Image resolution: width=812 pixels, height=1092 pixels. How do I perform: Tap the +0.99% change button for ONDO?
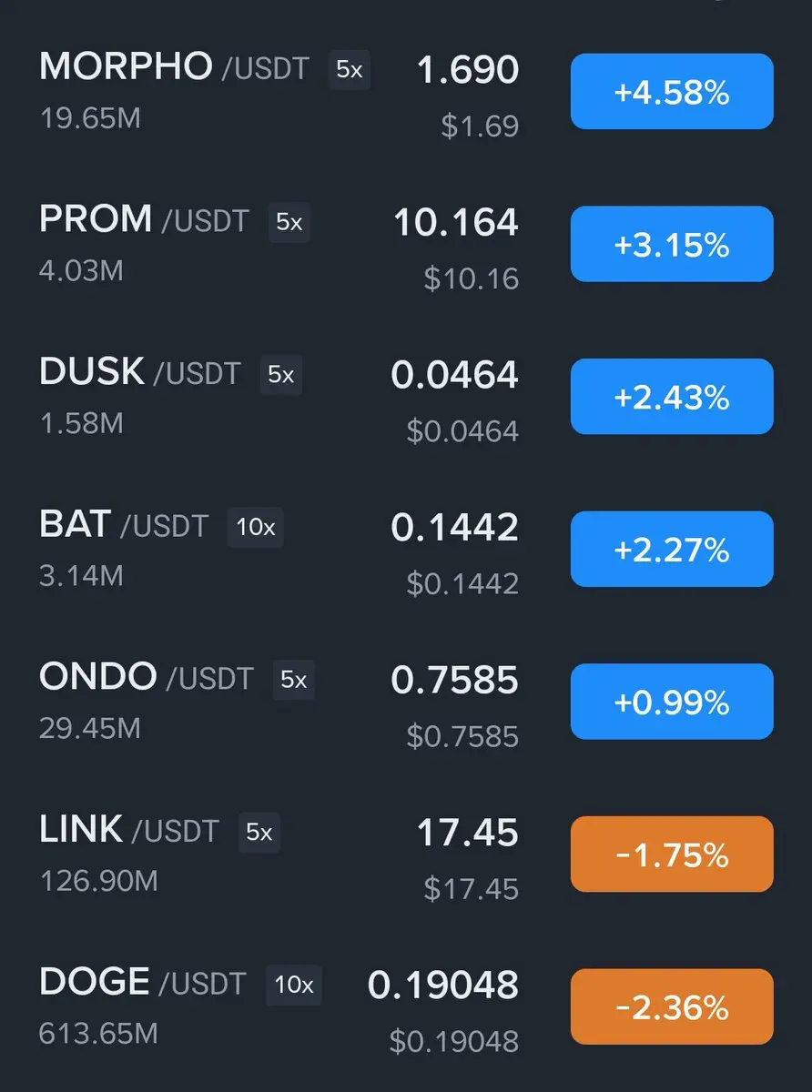672,702
